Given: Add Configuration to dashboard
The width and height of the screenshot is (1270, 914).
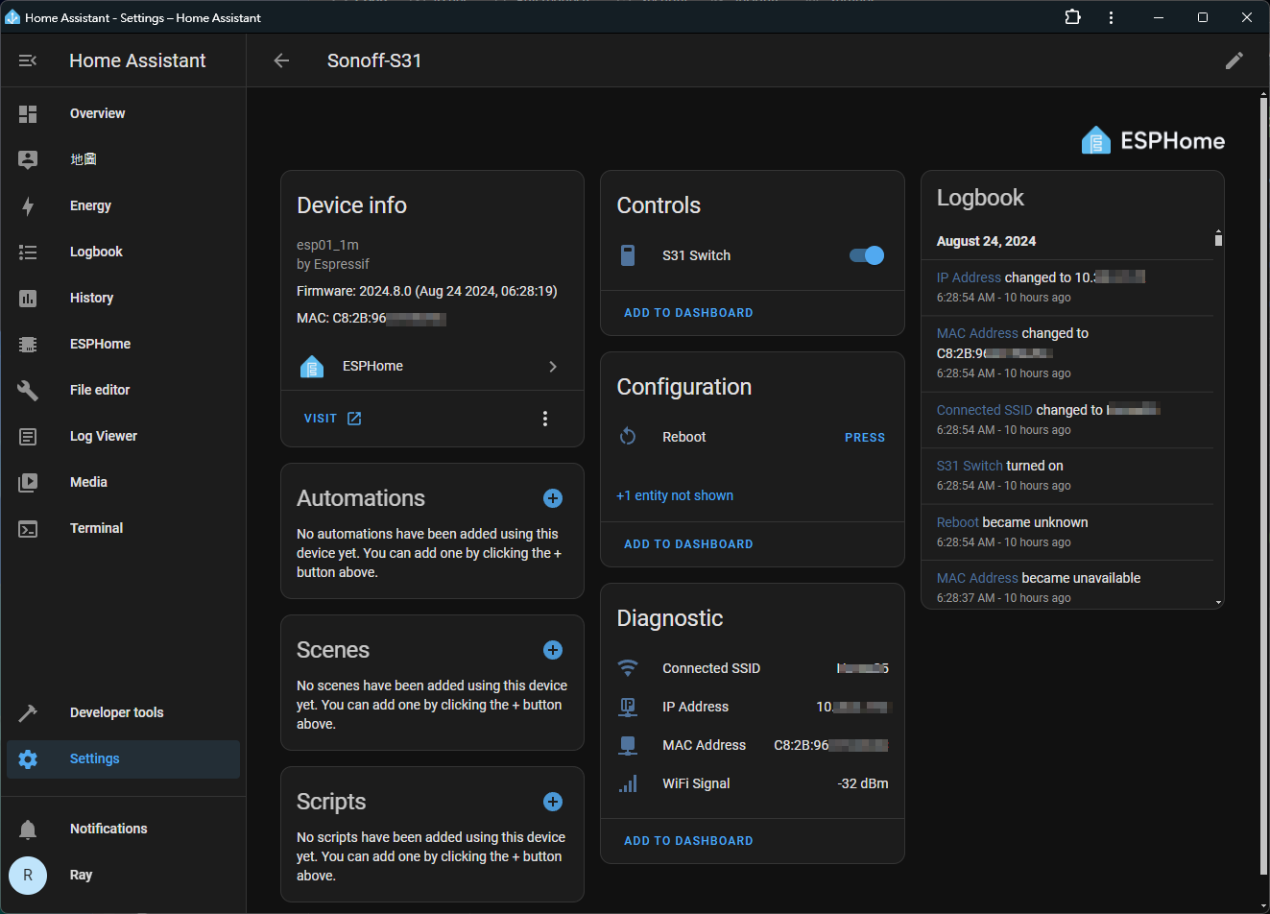Looking at the screenshot, I should click(688, 544).
